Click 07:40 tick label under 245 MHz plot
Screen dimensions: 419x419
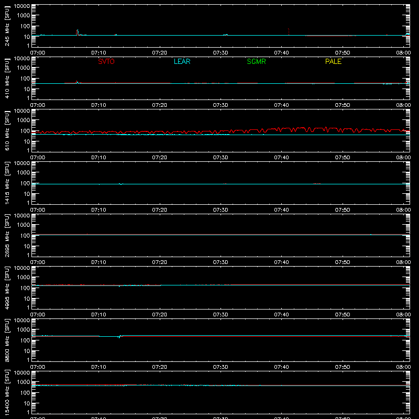(281, 53)
